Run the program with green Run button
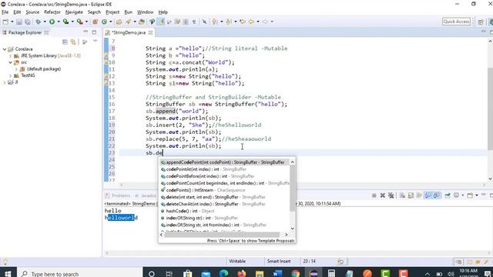This screenshot has width=493, height=277. [x=52, y=22]
